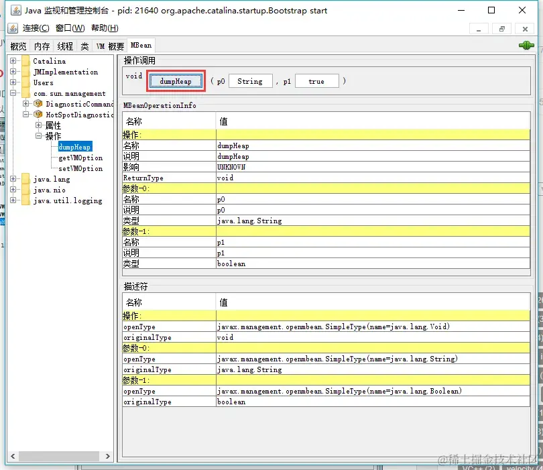
Task: Switch to the 类 tab
Action: click(84, 46)
